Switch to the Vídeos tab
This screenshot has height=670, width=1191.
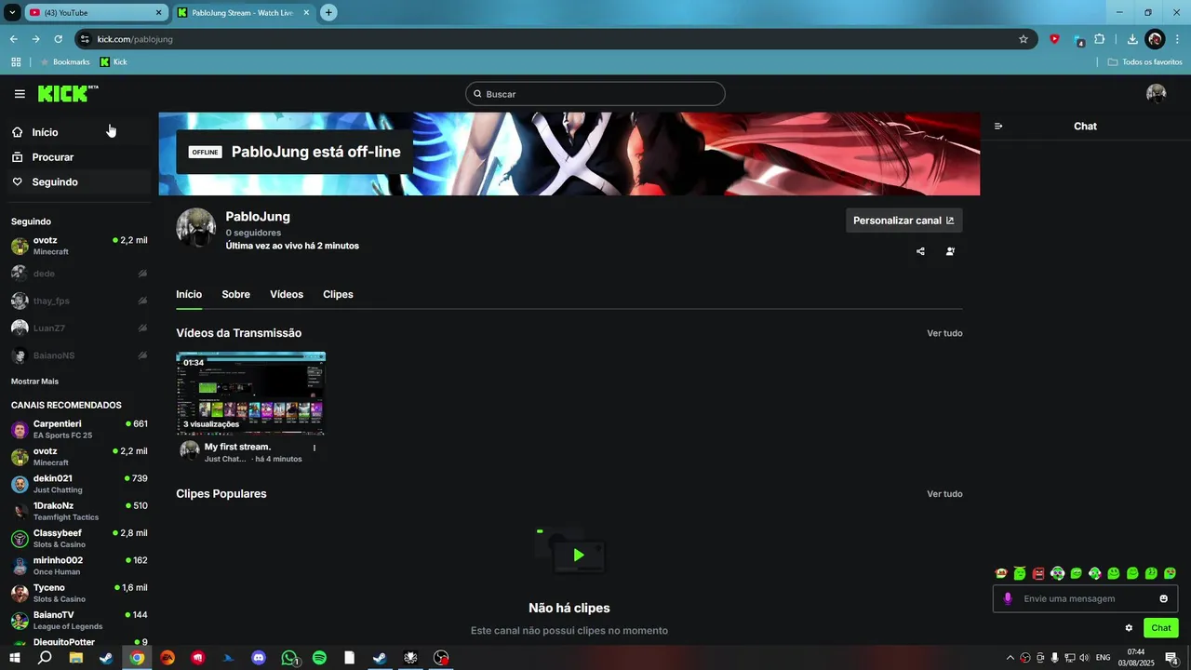click(x=287, y=294)
